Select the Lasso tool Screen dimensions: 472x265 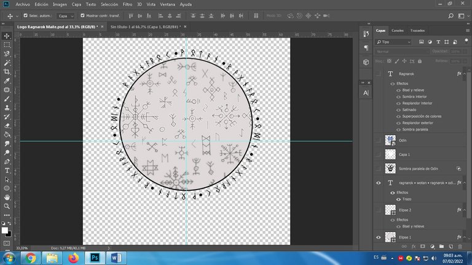[7, 54]
